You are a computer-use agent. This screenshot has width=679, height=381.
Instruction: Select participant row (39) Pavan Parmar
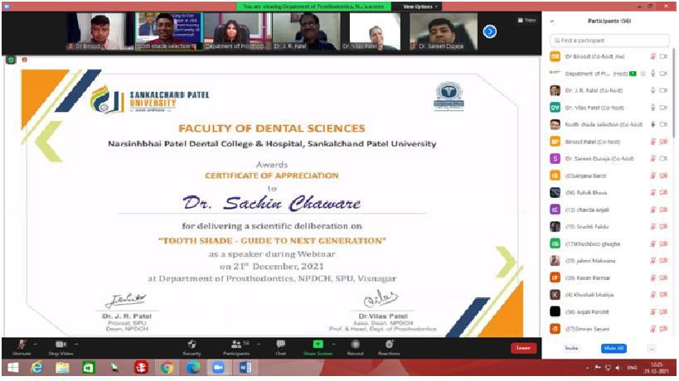(609, 278)
